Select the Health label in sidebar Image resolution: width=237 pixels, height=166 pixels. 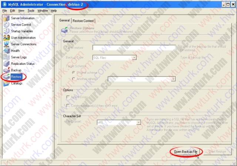coord(16,51)
